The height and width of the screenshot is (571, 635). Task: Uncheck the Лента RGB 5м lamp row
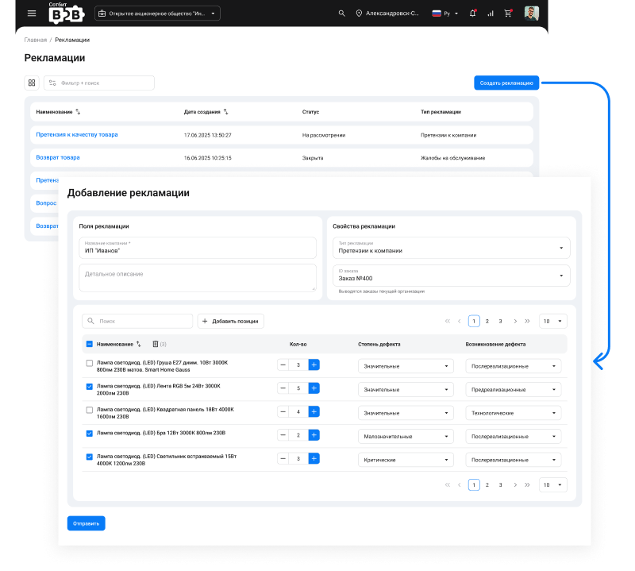coord(90,388)
